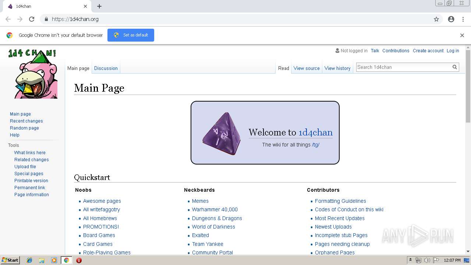Open Related changes tool
This screenshot has height=265, width=471.
pos(32,160)
